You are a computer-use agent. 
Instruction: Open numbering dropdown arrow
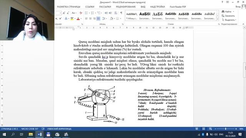[x=95, y=13]
